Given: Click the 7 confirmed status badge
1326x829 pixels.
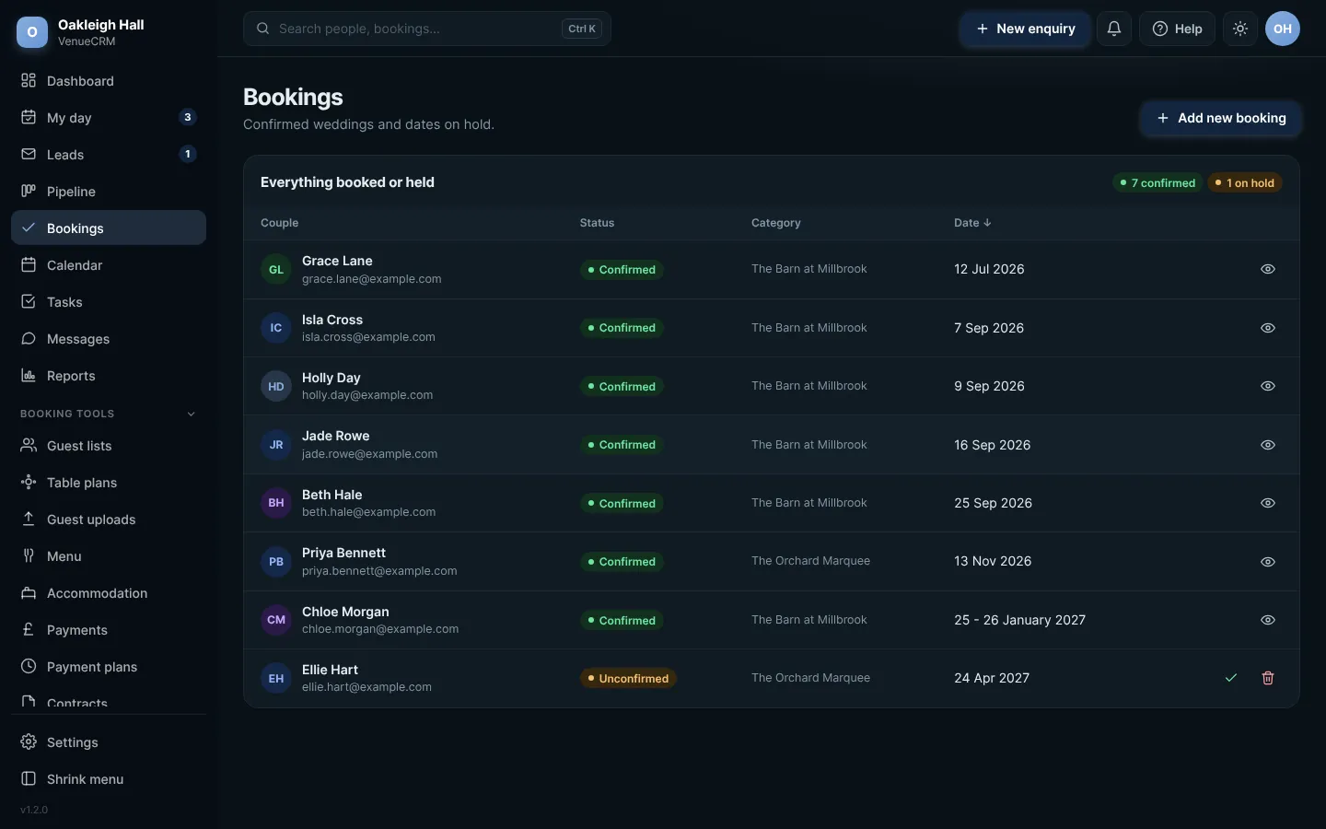Looking at the screenshot, I should 1157,183.
